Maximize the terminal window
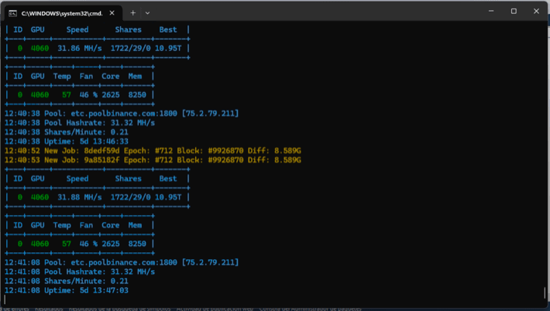This screenshot has height=311, width=550. coord(514,11)
